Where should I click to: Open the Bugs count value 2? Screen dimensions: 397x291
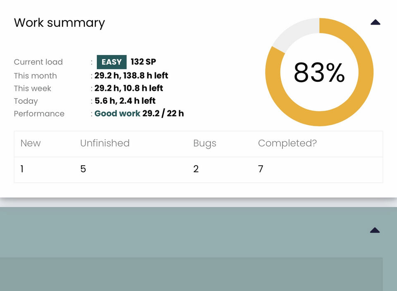coord(196,169)
